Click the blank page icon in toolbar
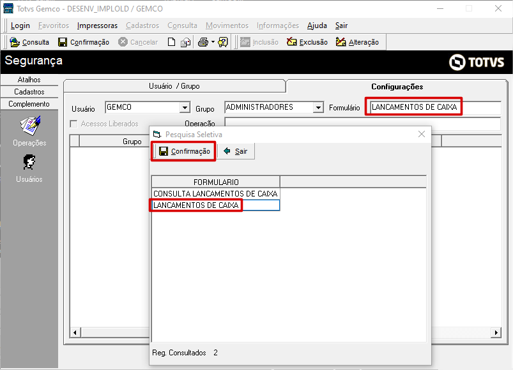Viewport: 513px width, 370px height. [171, 42]
